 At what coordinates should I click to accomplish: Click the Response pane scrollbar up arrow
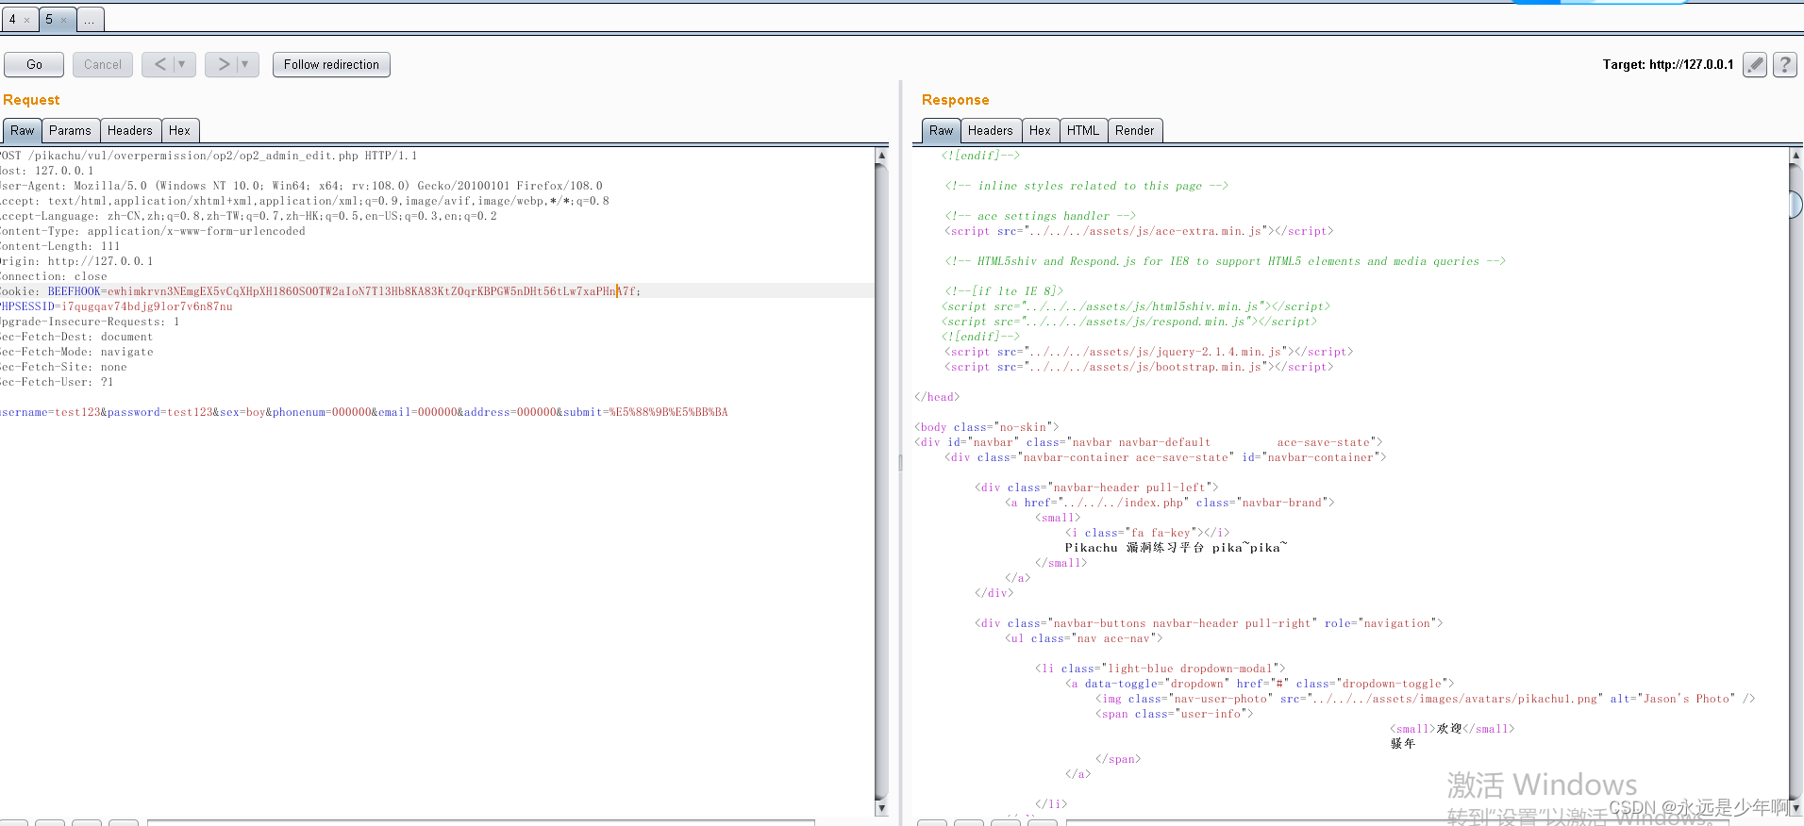pyautogui.click(x=1796, y=156)
